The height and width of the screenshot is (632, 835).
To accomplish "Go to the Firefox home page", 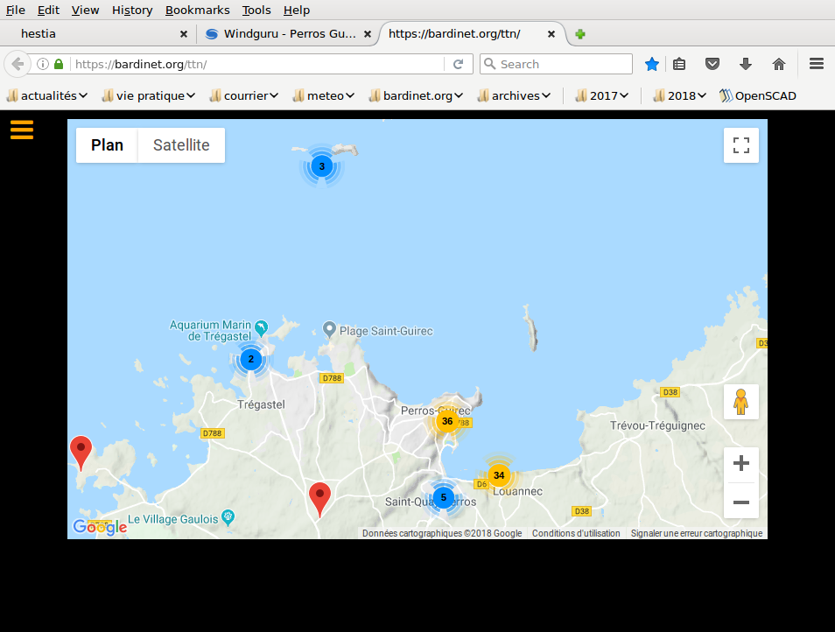I will [x=778, y=64].
